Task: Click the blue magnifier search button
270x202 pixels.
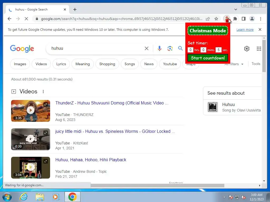Action: (180, 48)
